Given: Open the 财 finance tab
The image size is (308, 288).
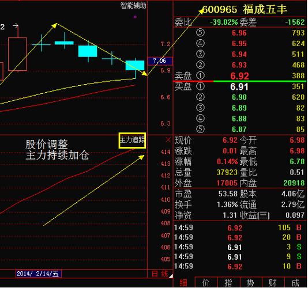Looking at the screenshot, I should pos(273,282).
